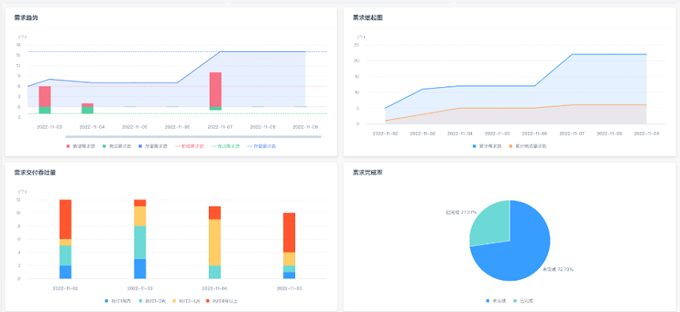Toggle the red dashed-line 新增需求数 legend
The width and height of the screenshot is (680, 312).
click(x=190, y=146)
